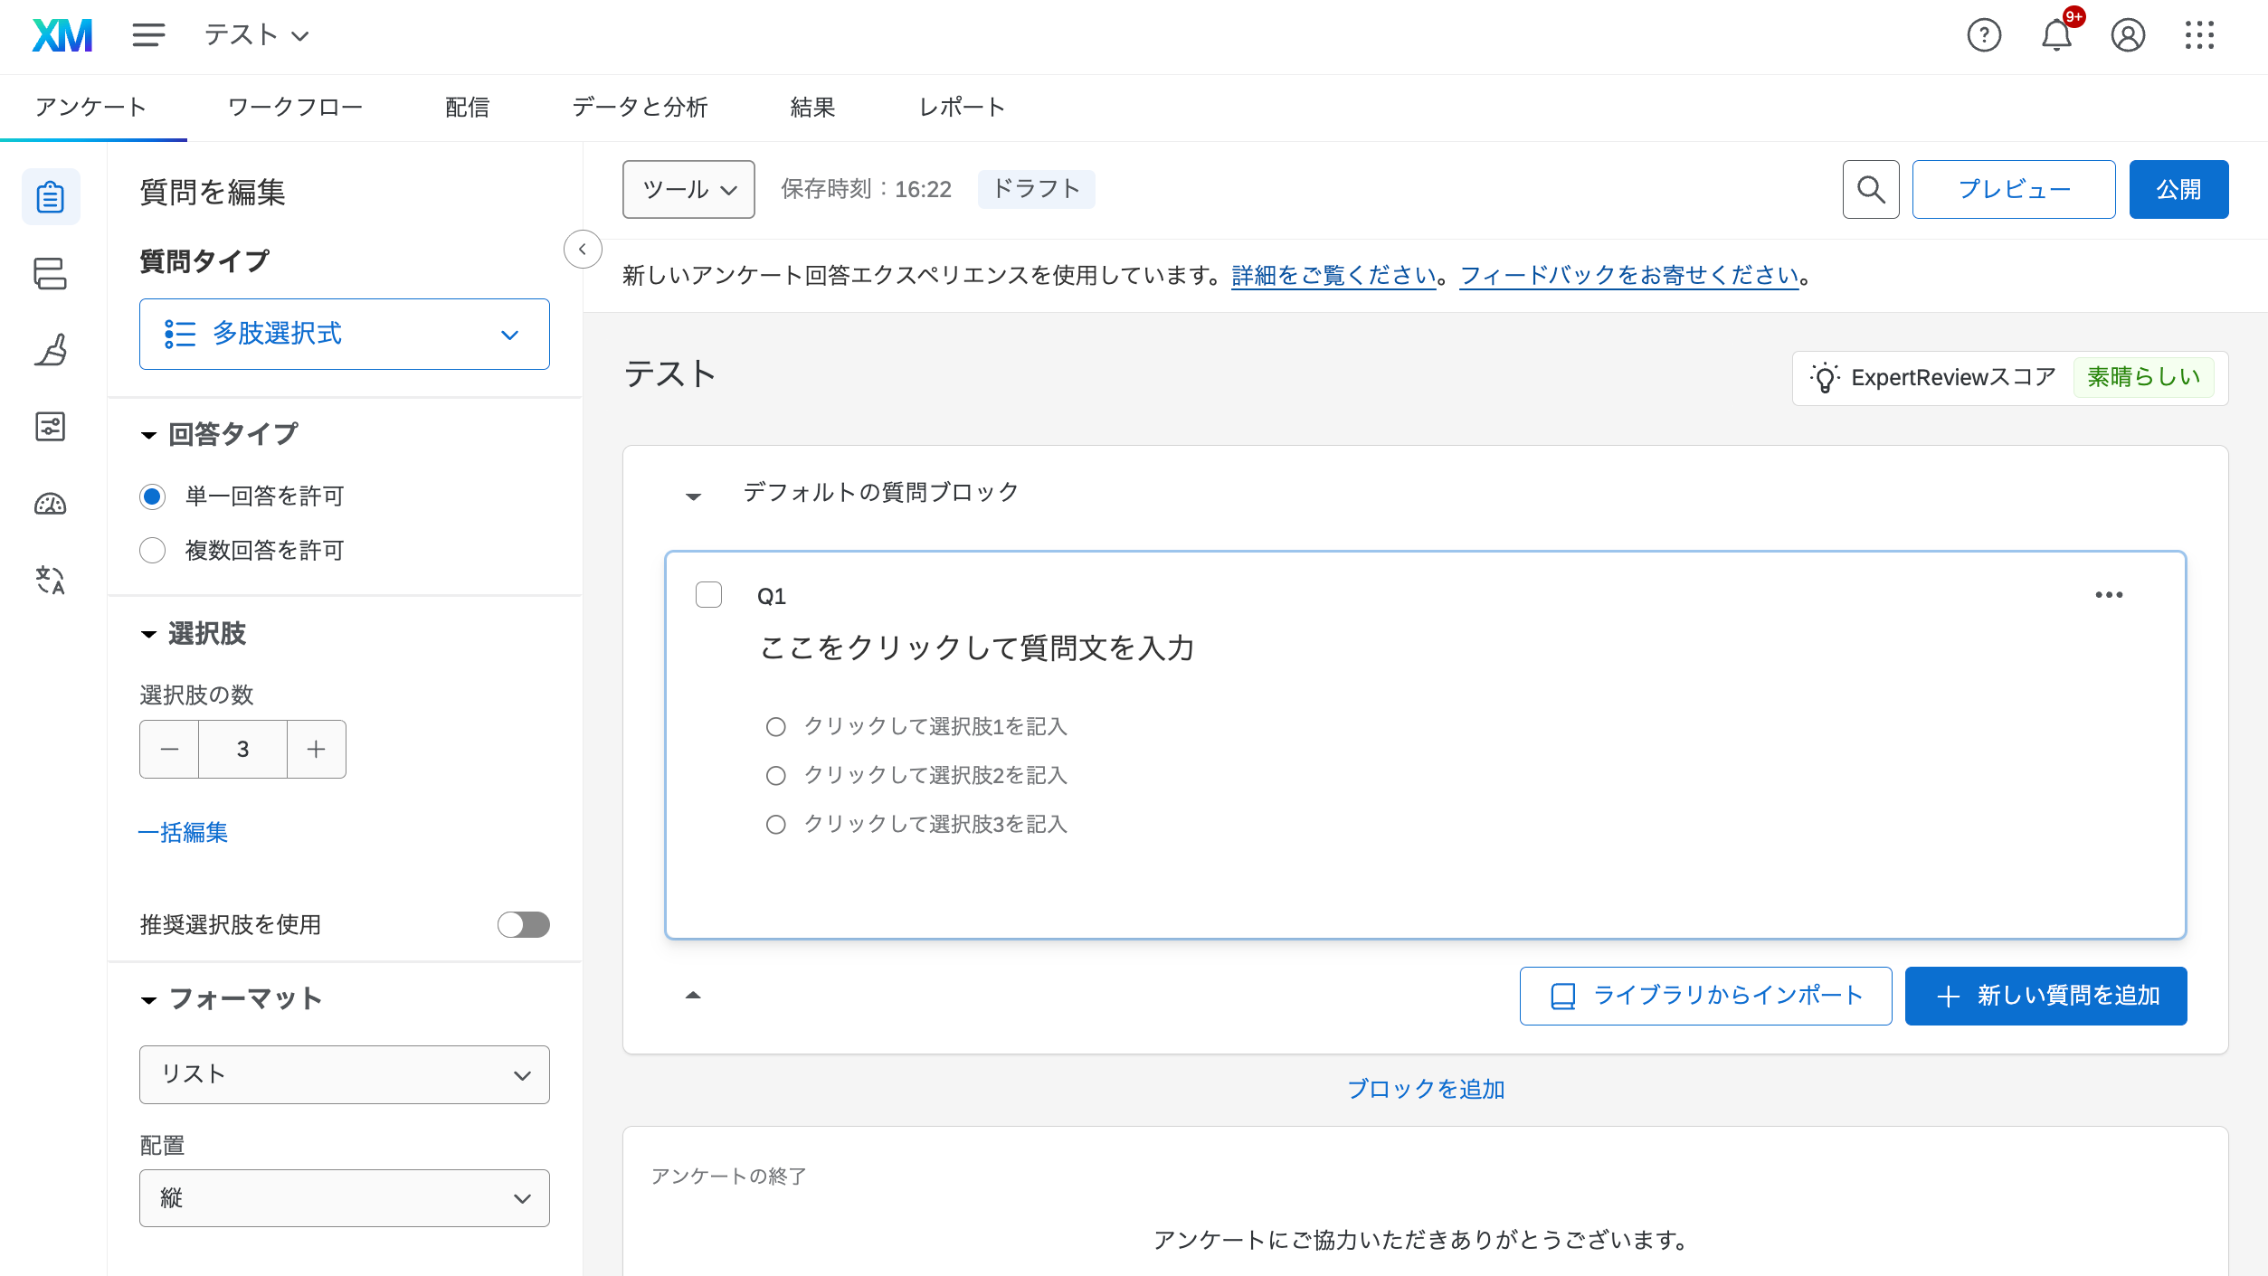Collapse the 回答タイプ section

(149, 435)
